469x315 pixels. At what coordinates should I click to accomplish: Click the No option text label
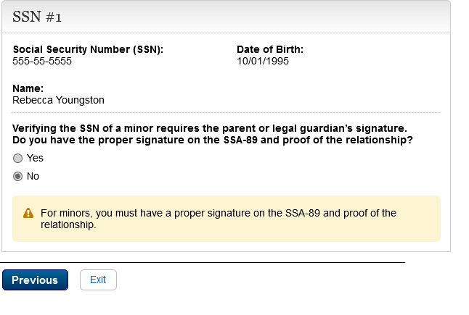click(x=33, y=177)
